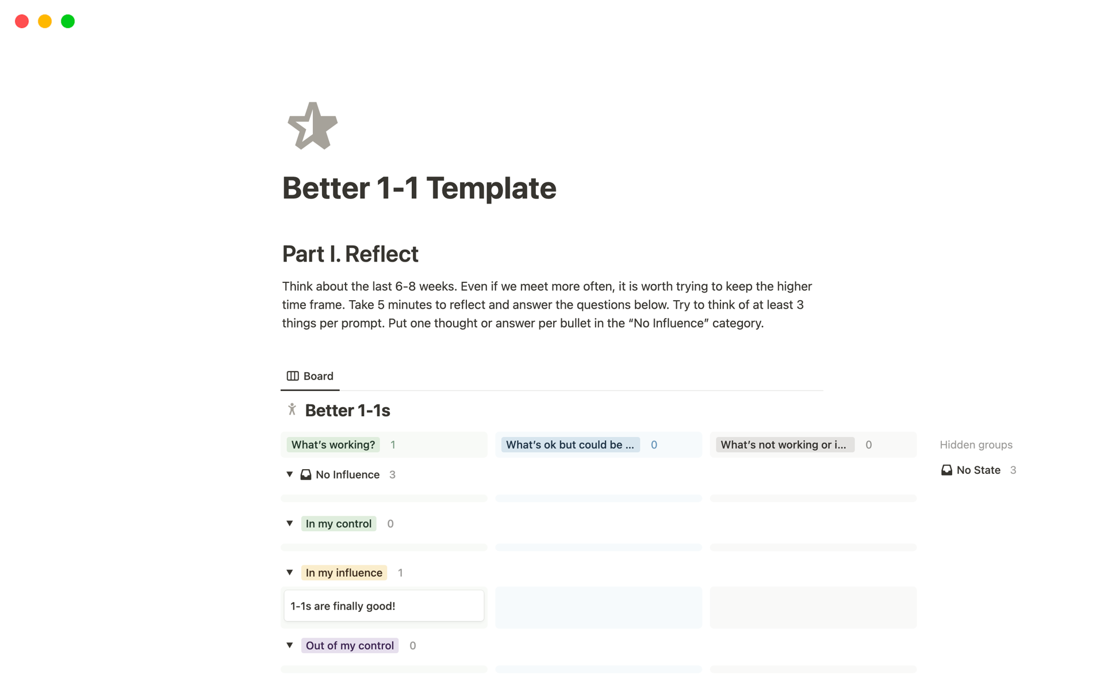Click the No Influence inbox icon
Viewport: 1104px width, 690px height.
click(x=306, y=475)
